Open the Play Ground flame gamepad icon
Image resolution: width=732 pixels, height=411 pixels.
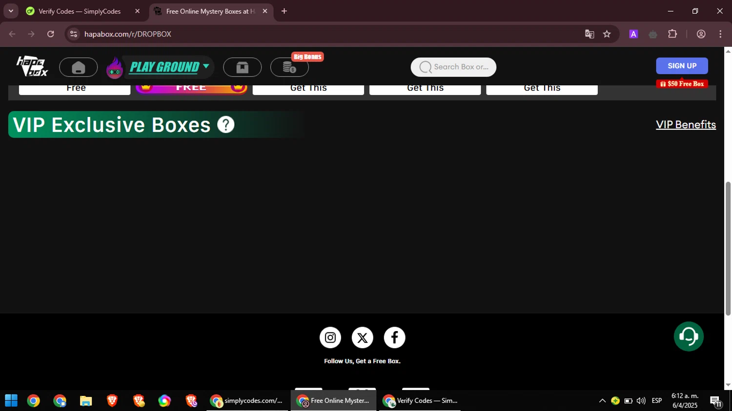(x=115, y=68)
